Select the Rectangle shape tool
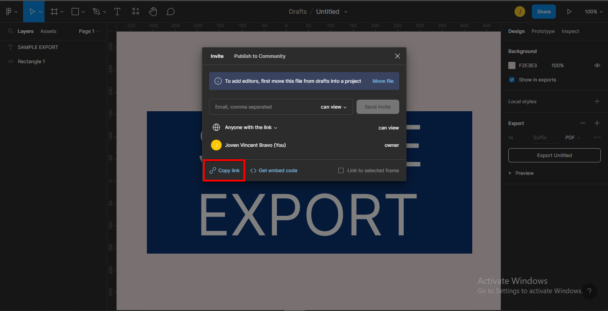 pos(75,12)
